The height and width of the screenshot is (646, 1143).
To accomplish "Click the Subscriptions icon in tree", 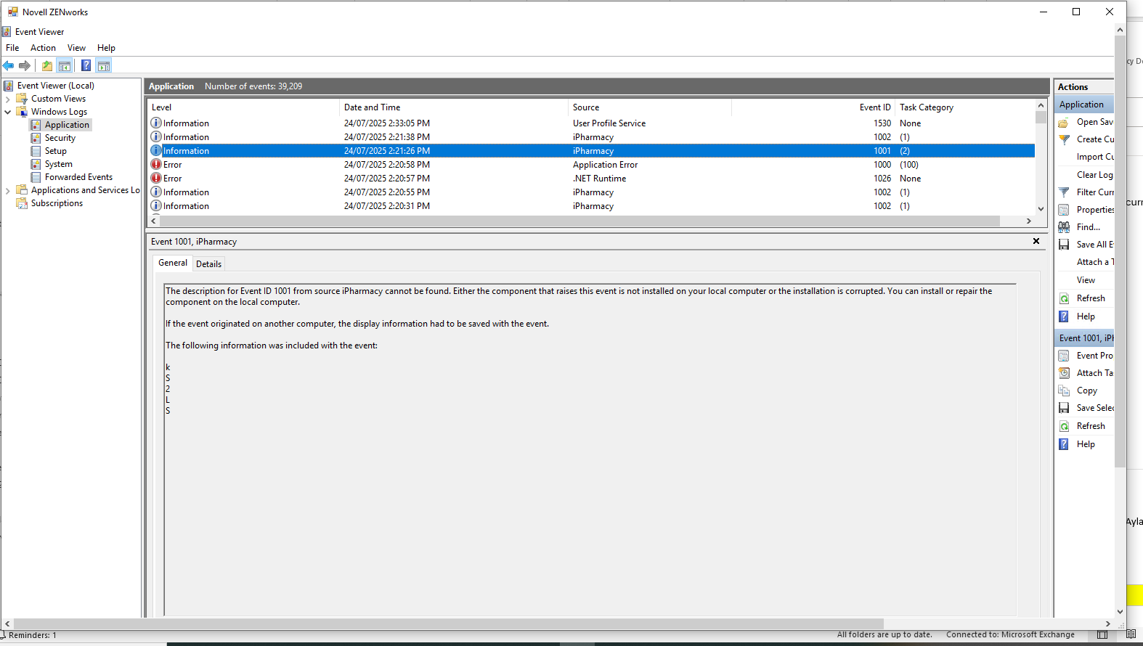I will pyautogui.click(x=22, y=203).
